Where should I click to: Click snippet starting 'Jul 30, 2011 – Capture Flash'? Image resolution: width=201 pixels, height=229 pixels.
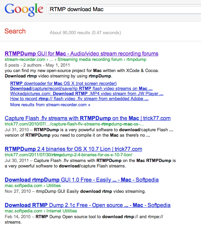click(90, 163)
